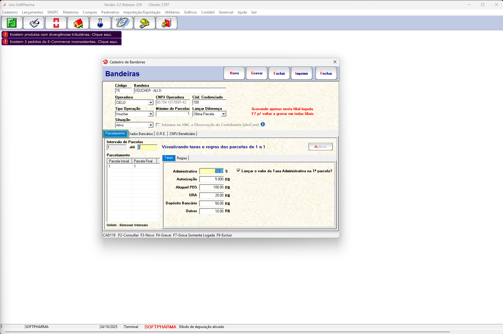Screen dimensions: 503x334
Task: Click the red cross pharmacy toolbar icon
Action: [56, 23]
